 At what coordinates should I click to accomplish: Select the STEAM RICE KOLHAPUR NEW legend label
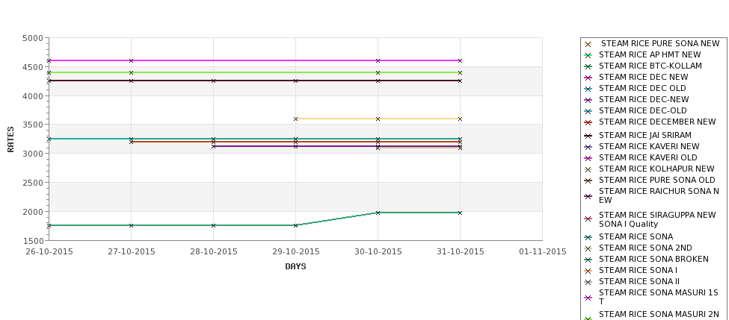(x=656, y=169)
